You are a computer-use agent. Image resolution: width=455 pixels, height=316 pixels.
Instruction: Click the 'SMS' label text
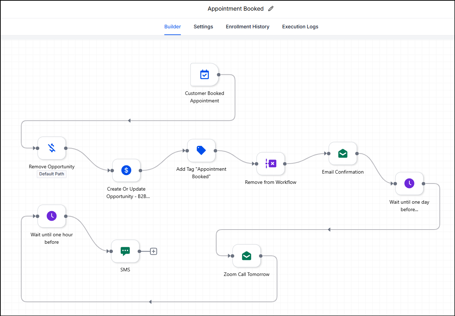(125, 270)
